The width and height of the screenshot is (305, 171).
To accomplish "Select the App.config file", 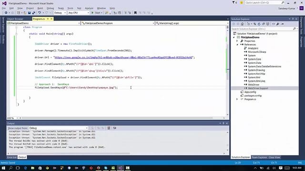I will click(250, 92).
